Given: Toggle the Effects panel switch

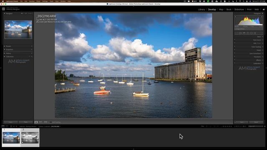Looking at the screenshot, I should (x=234, y=60).
